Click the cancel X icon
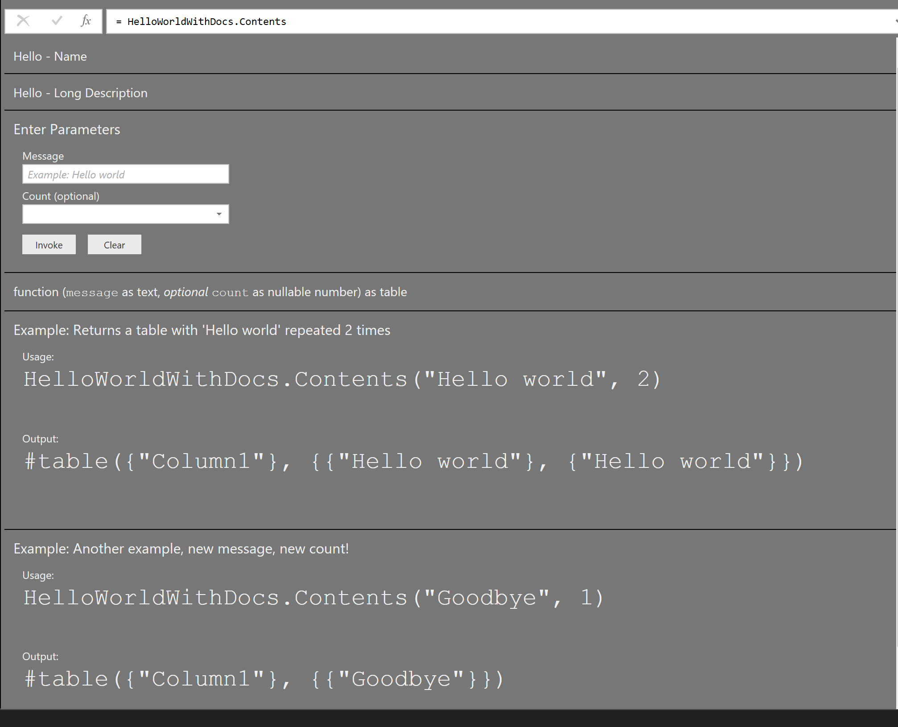This screenshot has width=898, height=727. click(x=23, y=20)
